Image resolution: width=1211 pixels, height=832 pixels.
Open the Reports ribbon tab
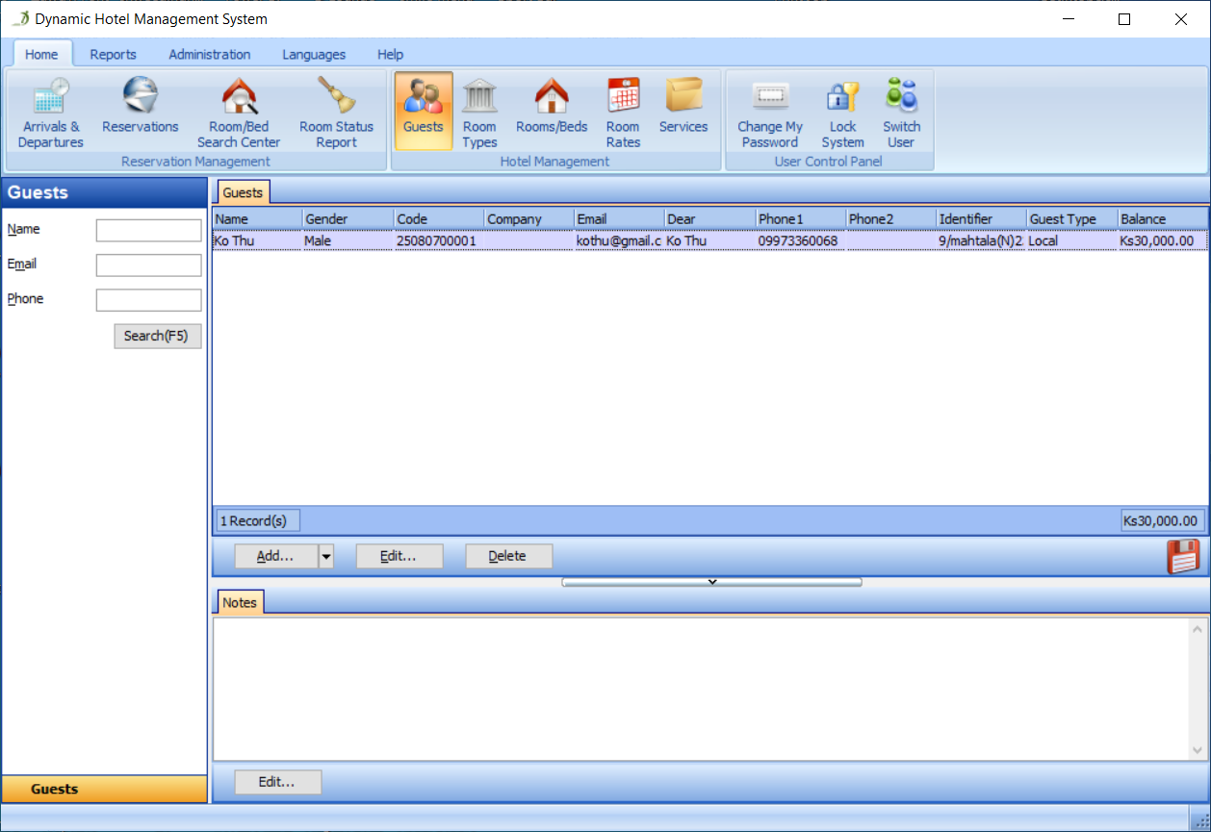[113, 55]
